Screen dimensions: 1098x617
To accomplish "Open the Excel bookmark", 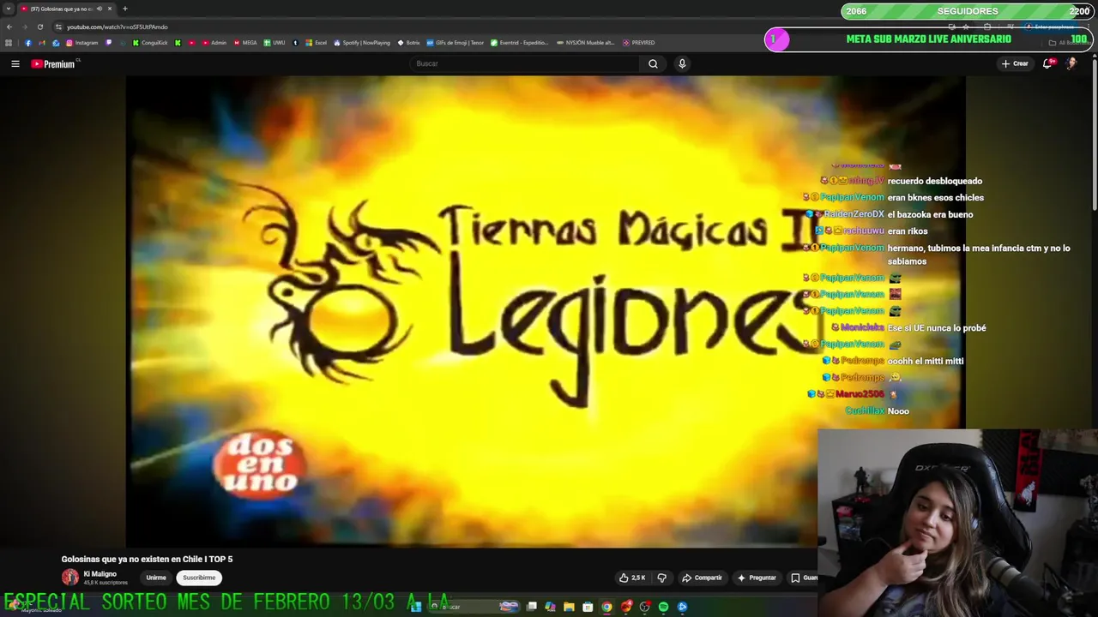I will (x=316, y=43).
